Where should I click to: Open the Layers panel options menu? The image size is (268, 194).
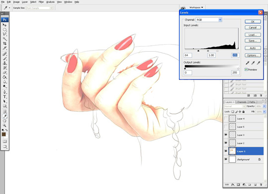(264, 102)
